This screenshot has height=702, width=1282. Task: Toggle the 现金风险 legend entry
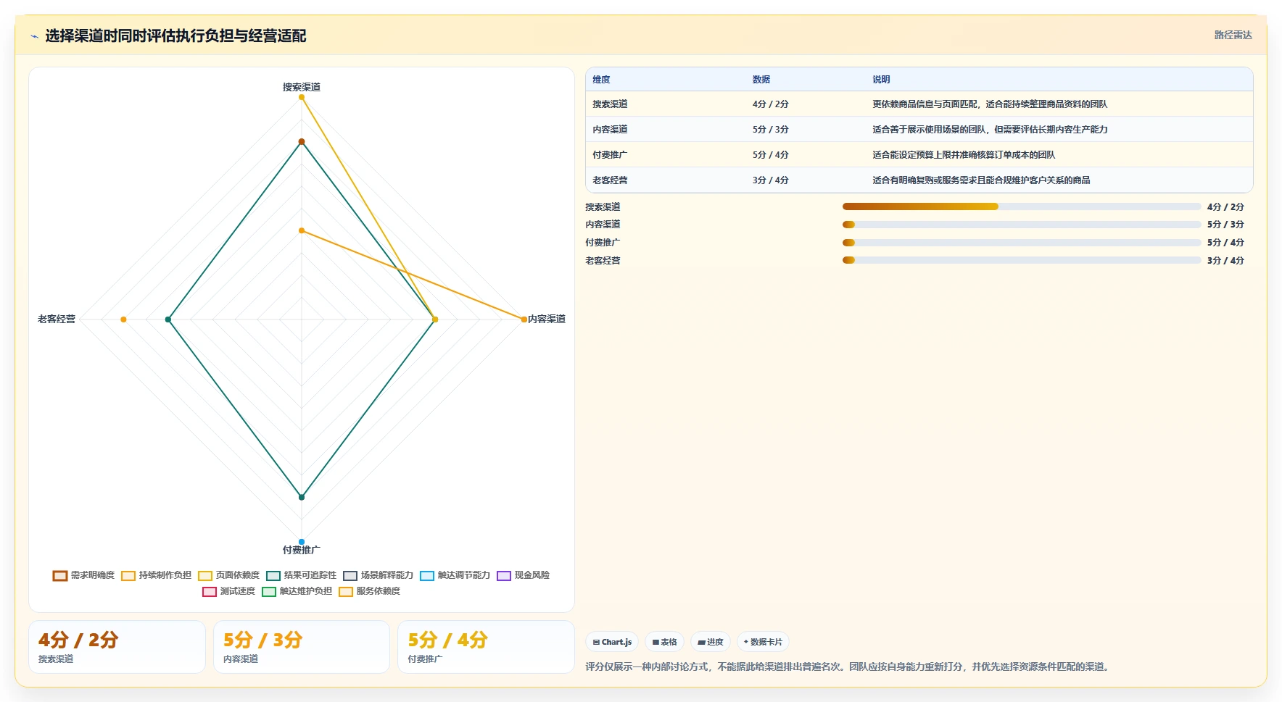[523, 575]
